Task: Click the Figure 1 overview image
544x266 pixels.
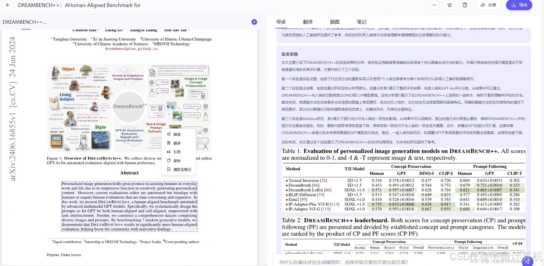Action: 129,108
